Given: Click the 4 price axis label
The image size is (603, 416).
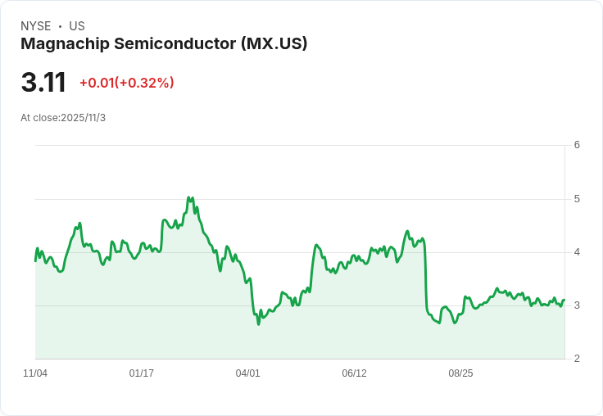Looking at the screenshot, I should click(577, 252).
